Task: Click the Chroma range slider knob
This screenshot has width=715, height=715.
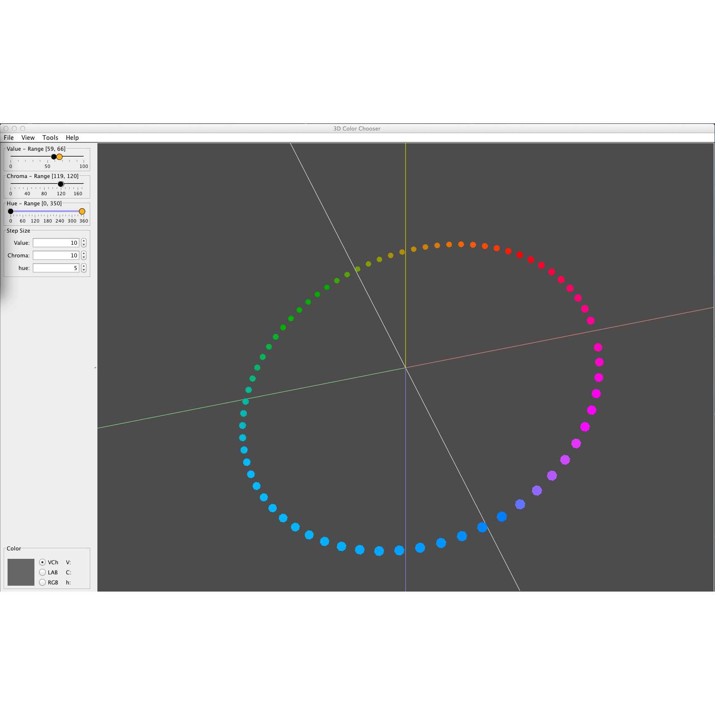Action: 61,184
